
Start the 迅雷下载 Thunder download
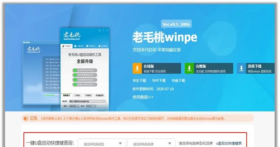[x=256, y=68]
